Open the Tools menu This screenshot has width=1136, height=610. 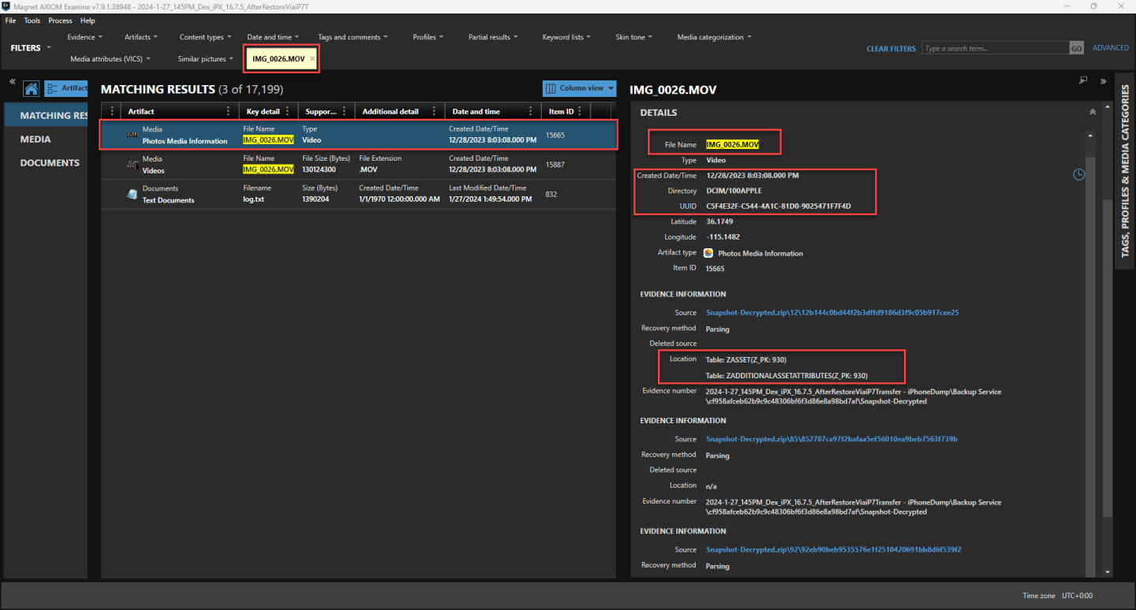pos(32,20)
